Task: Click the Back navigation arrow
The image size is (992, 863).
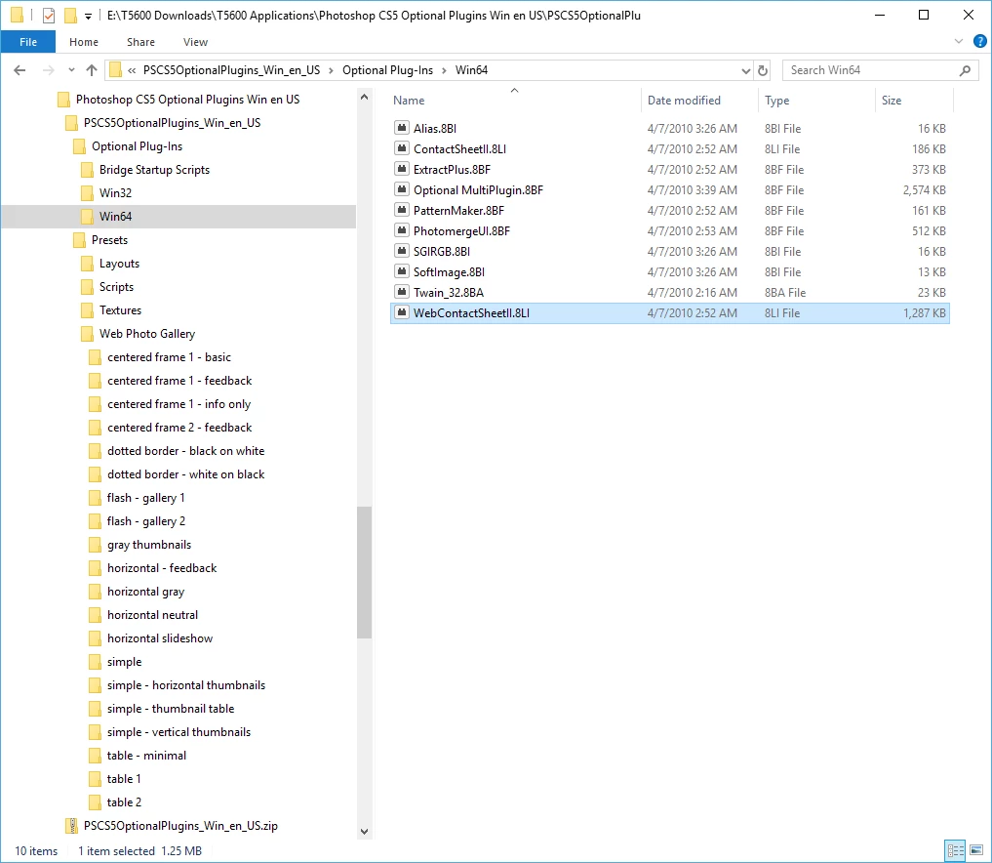Action: (x=20, y=70)
